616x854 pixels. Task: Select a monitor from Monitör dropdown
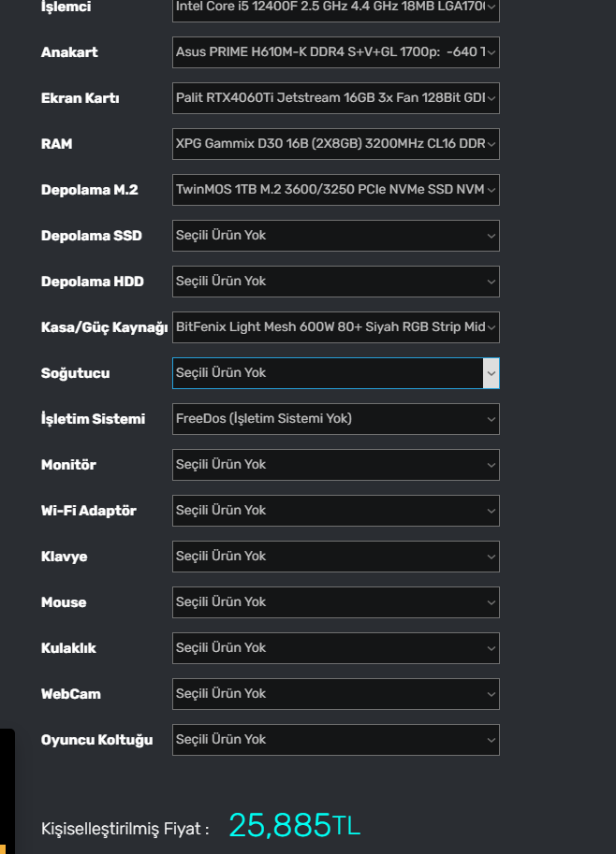(335, 465)
